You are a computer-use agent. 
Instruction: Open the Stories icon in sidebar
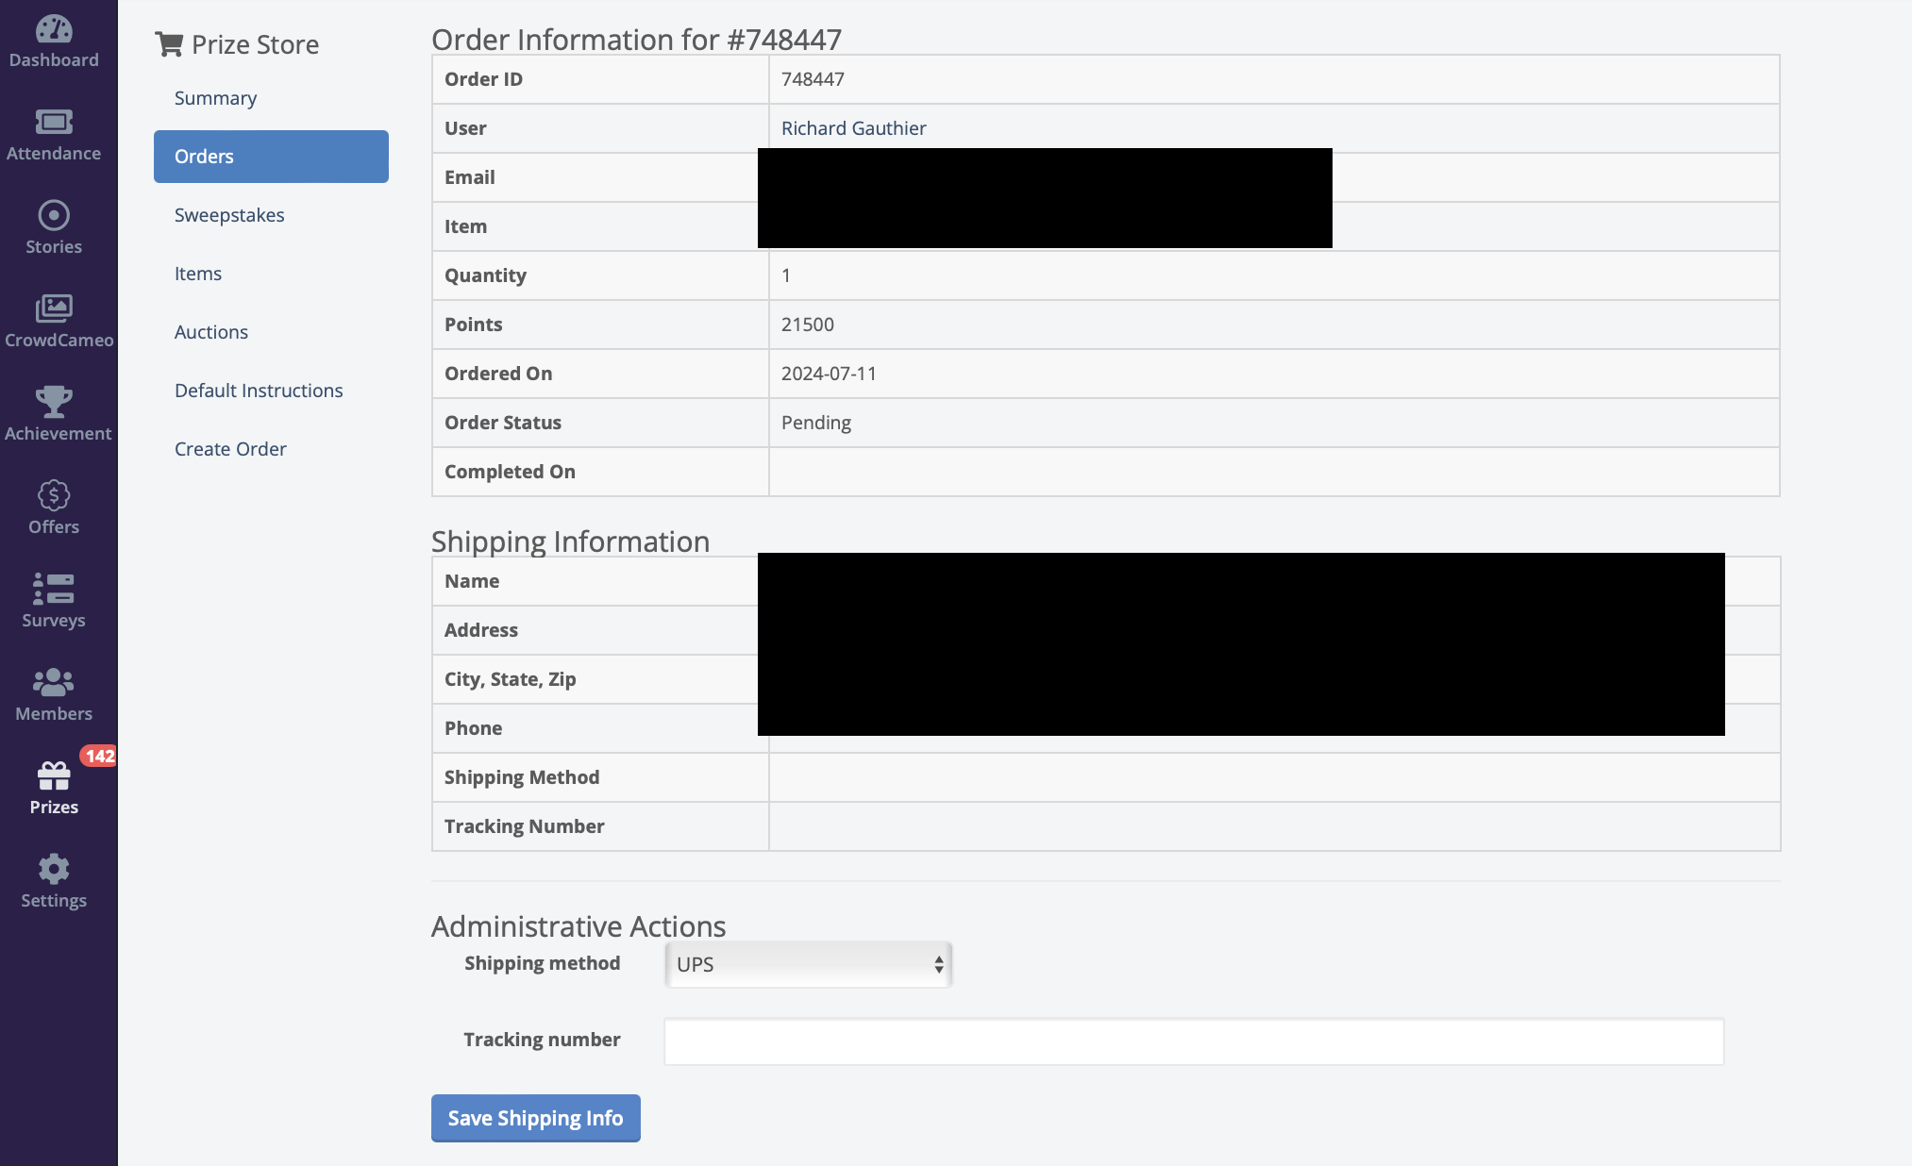point(54,215)
